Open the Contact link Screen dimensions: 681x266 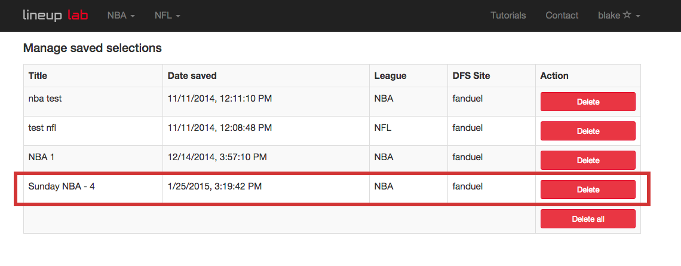tap(562, 16)
